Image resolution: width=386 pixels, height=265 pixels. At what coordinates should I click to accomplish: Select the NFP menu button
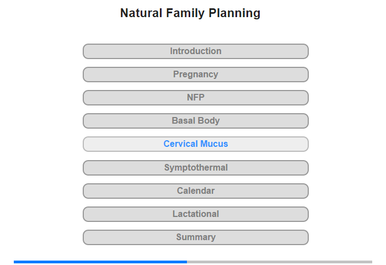(195, 98)
